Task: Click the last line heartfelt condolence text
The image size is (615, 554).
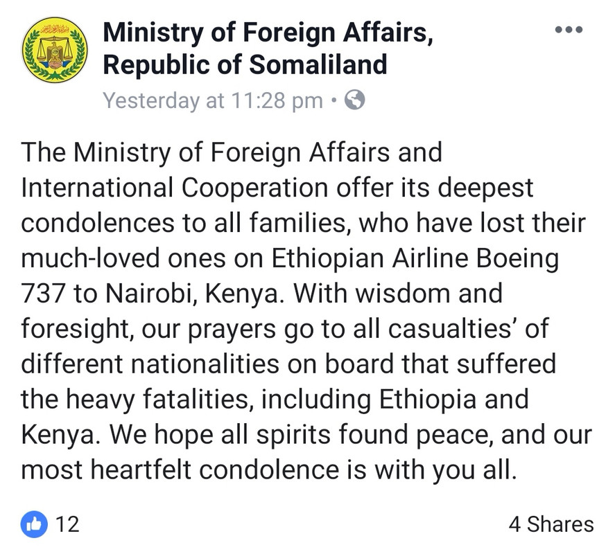Action: [268, 470]
